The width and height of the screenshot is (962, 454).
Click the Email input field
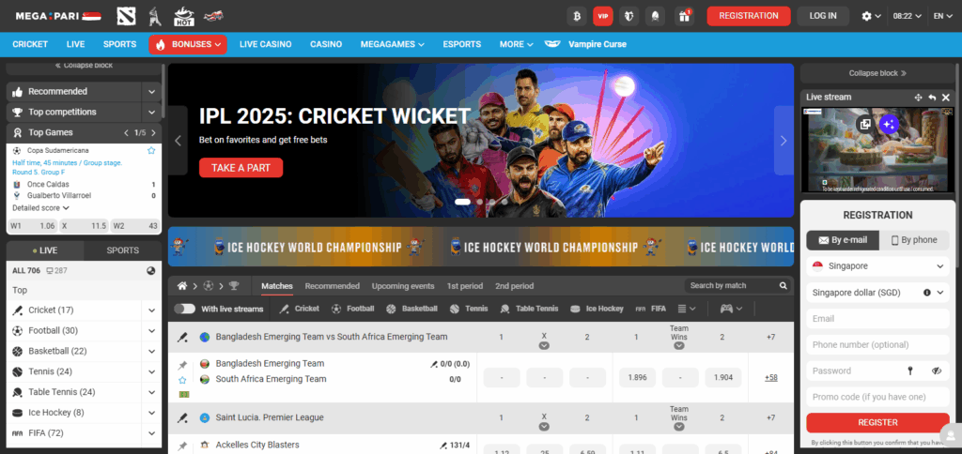coord(878,319)
